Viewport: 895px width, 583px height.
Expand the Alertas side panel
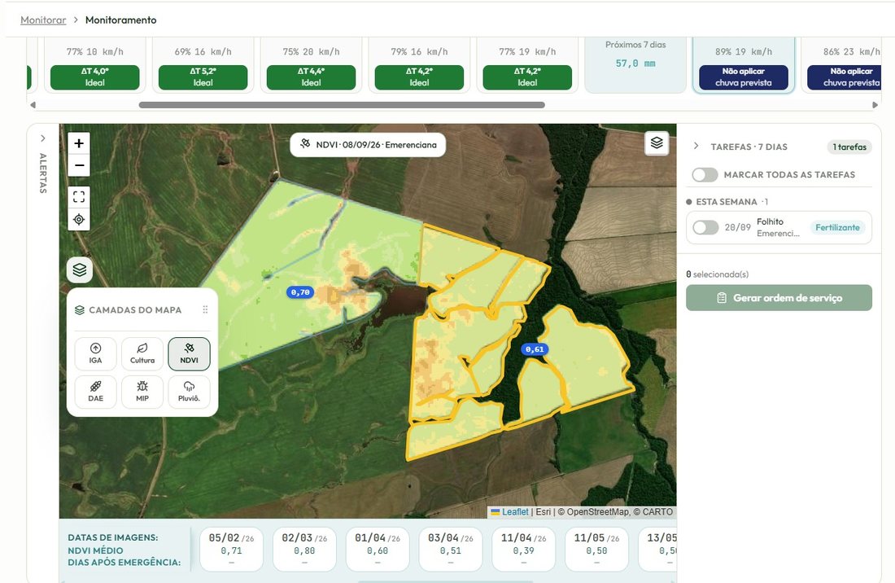click(43, 138)
